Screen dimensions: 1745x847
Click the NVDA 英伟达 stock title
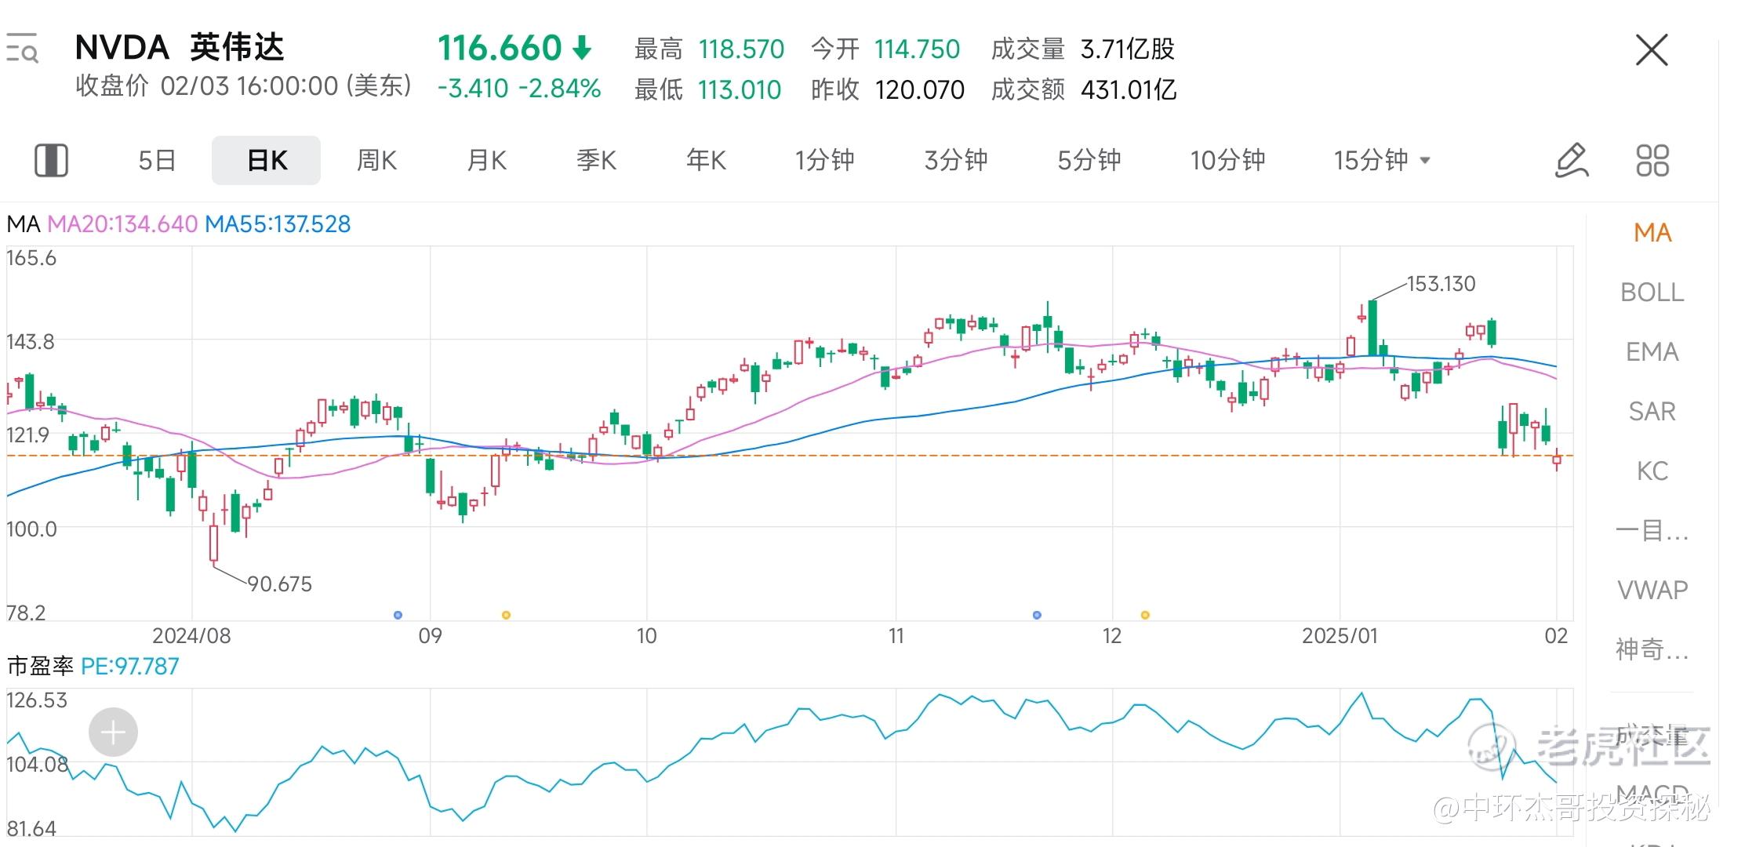[180, 48]
